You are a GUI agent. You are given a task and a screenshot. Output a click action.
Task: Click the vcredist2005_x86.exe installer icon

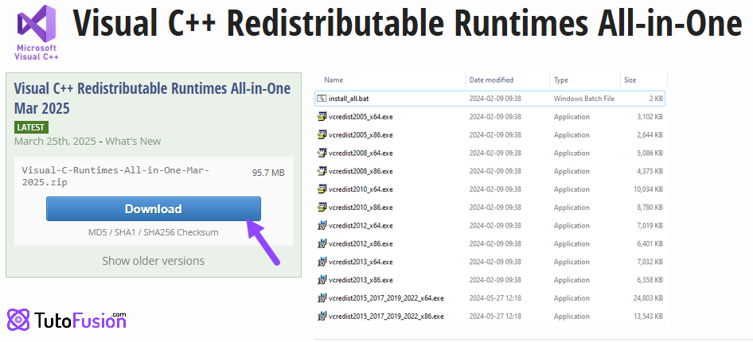pyautogui.click(x=322, y=134)
